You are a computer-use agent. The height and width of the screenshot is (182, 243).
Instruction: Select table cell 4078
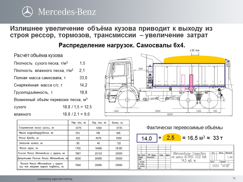[98, 138]
